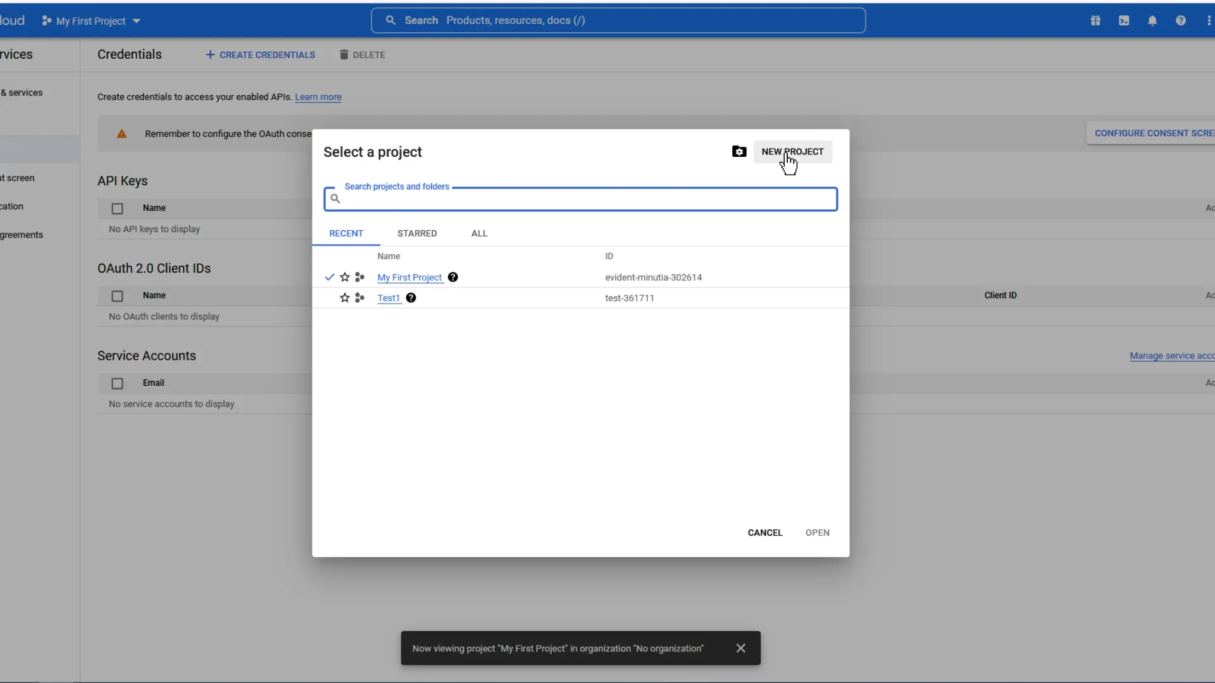1215x683 pixels.
Task: Star the Test1 project row
Action: [x=345, y=298]
